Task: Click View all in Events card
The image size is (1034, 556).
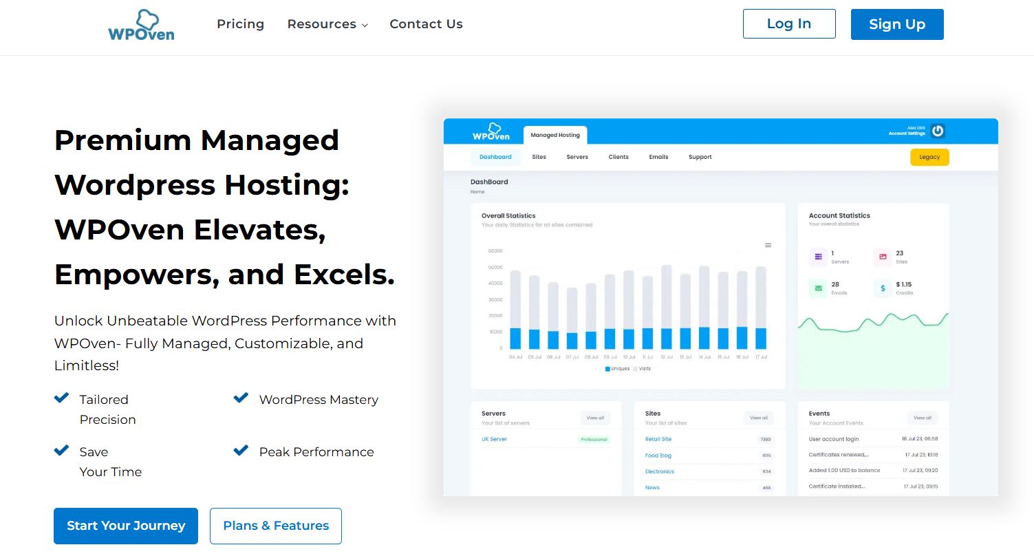Action: coord(923,418)
